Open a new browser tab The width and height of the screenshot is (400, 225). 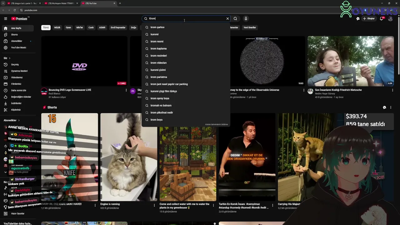coord(120,3)
